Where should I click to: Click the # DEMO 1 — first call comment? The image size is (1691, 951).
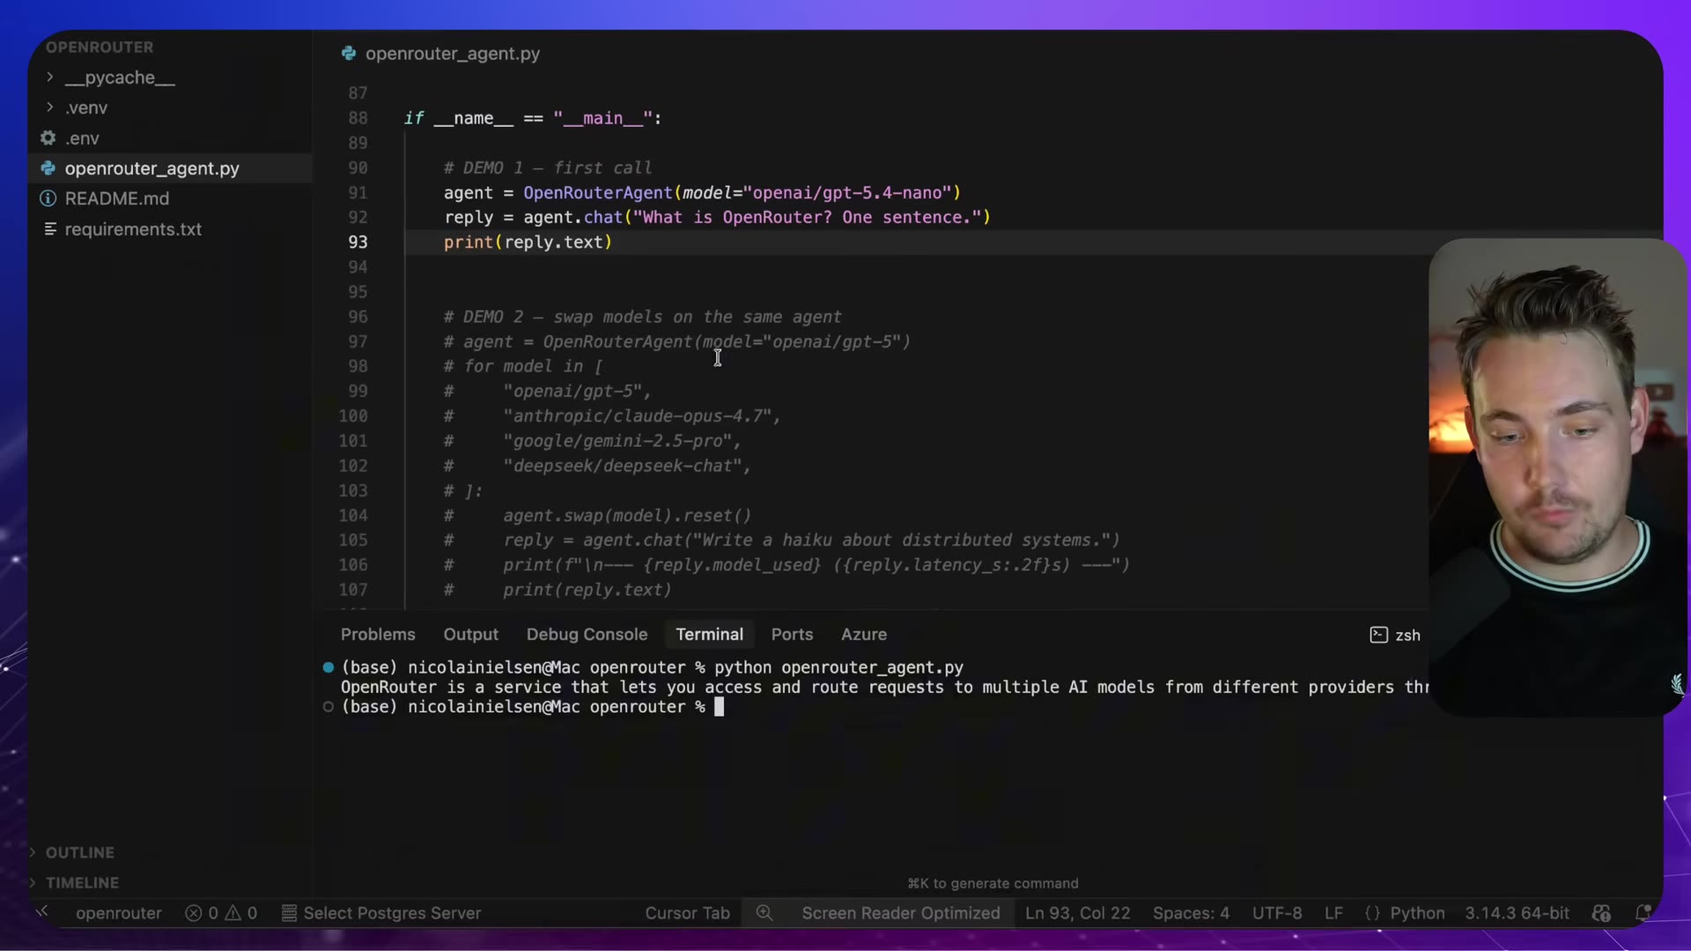pos(548,167)
